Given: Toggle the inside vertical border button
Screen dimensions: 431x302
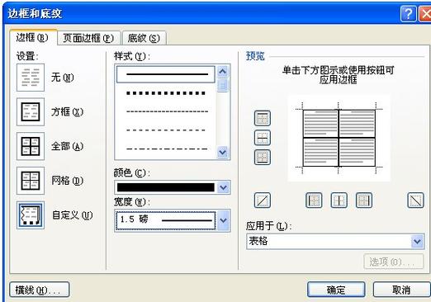Looking at the screenshot, I should [339, 201].
